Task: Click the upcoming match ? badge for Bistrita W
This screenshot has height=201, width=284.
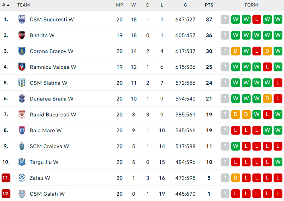Action: point(225,35)
